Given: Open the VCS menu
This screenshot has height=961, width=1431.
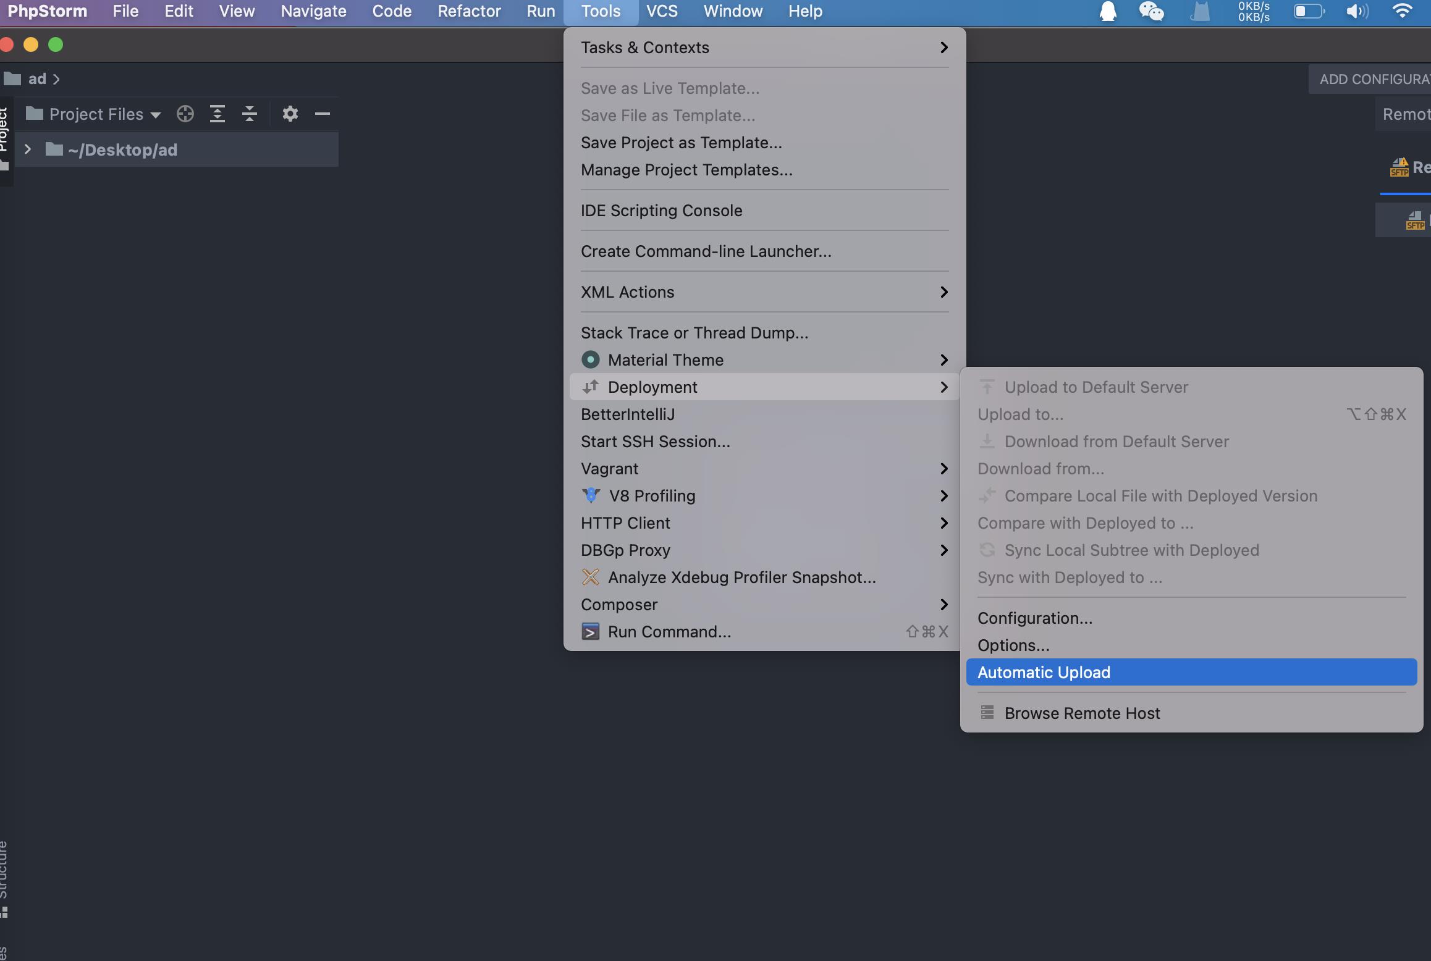Looking at the screenshot, I should tap(662, 11).
